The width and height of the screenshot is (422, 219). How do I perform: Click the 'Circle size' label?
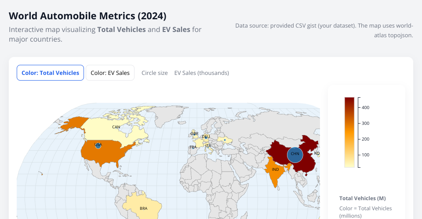point(154,73)
